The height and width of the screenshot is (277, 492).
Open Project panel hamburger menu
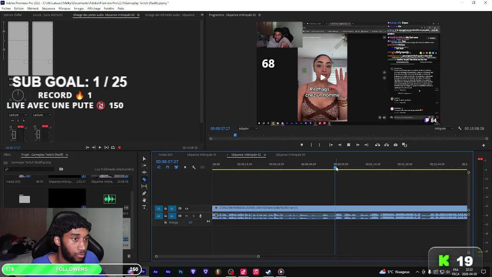pyautogui.click(x=66, y=155)
